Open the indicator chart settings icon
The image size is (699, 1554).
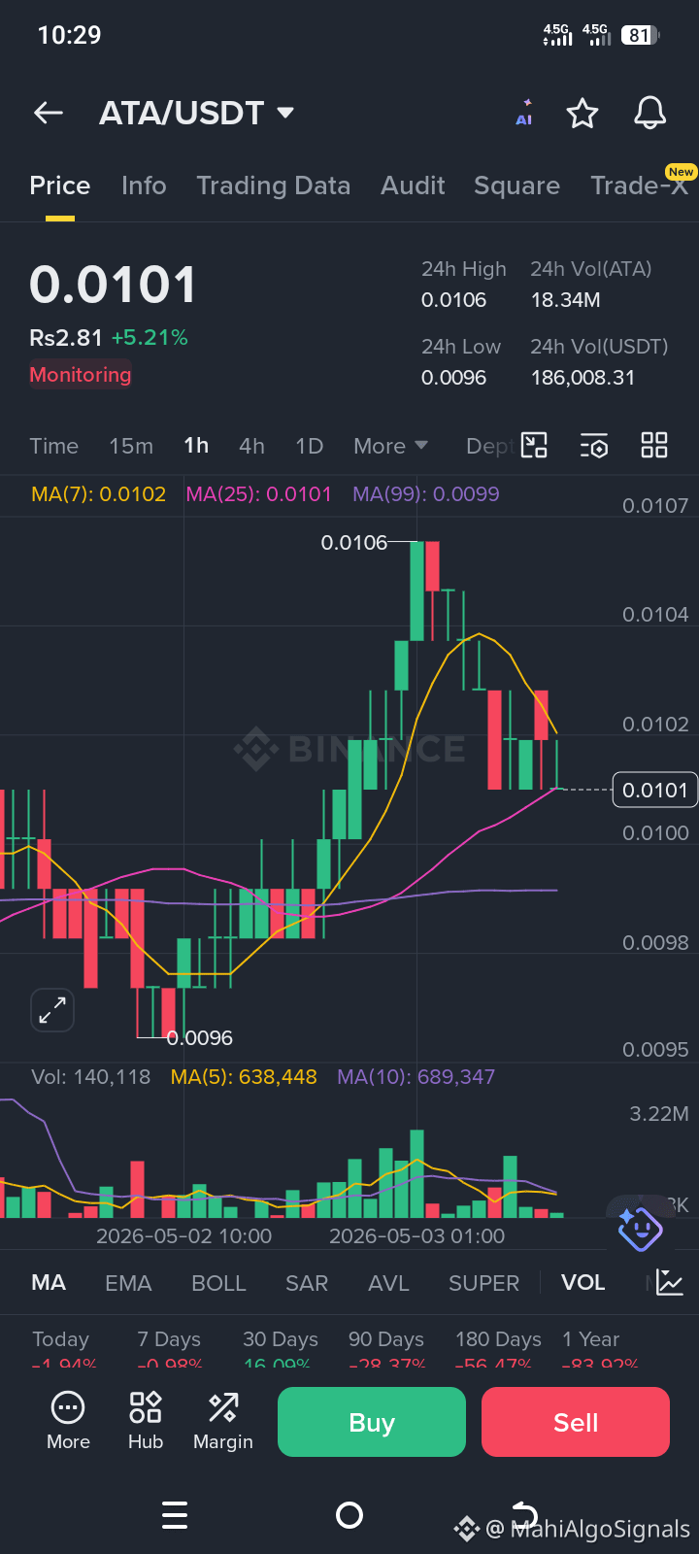pyautogui.click(x=670, y=1282)
